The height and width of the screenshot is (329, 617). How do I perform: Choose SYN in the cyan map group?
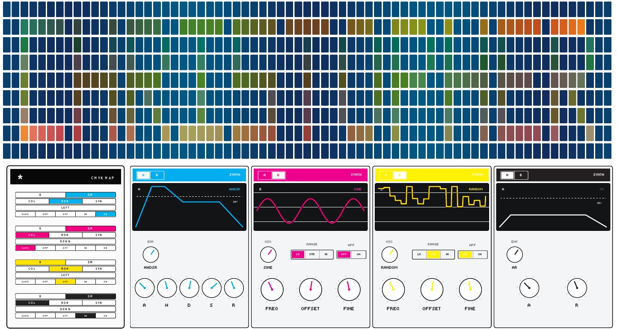point(99,201)
